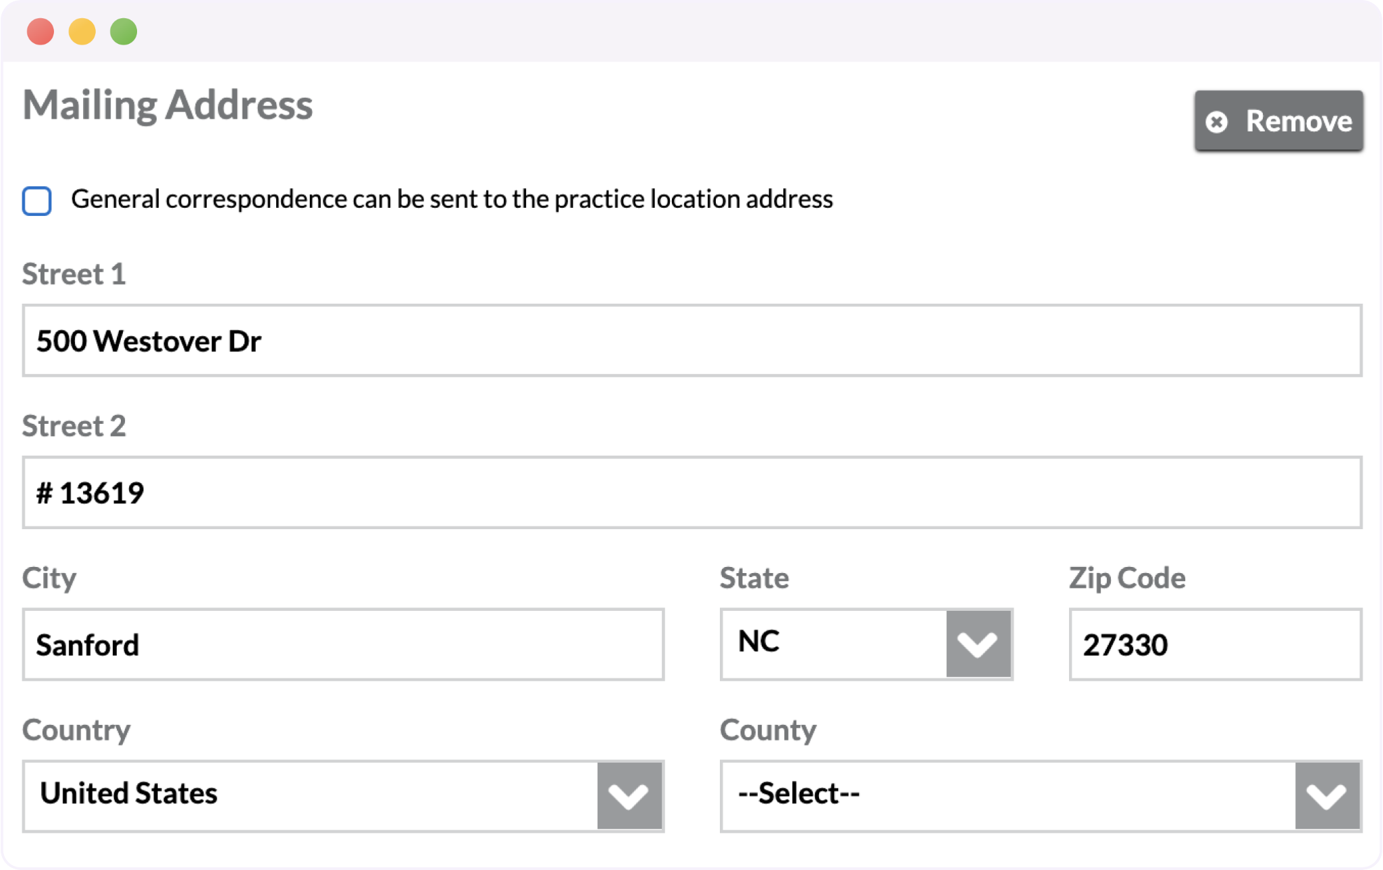
Task: Click the County label text
Action: click(768, 730)
